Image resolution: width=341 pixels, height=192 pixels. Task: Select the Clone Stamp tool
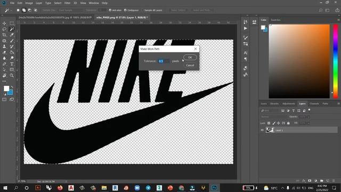click(4, 46)
